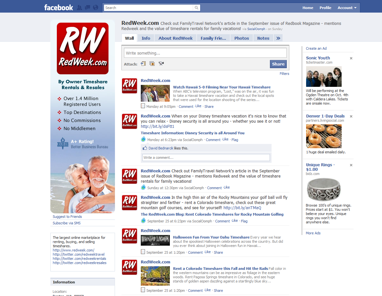382x296 pixels.
Task: Open the Colorado train foliage thumbnail
Action: pyautogui.click(x=155, y=276)
